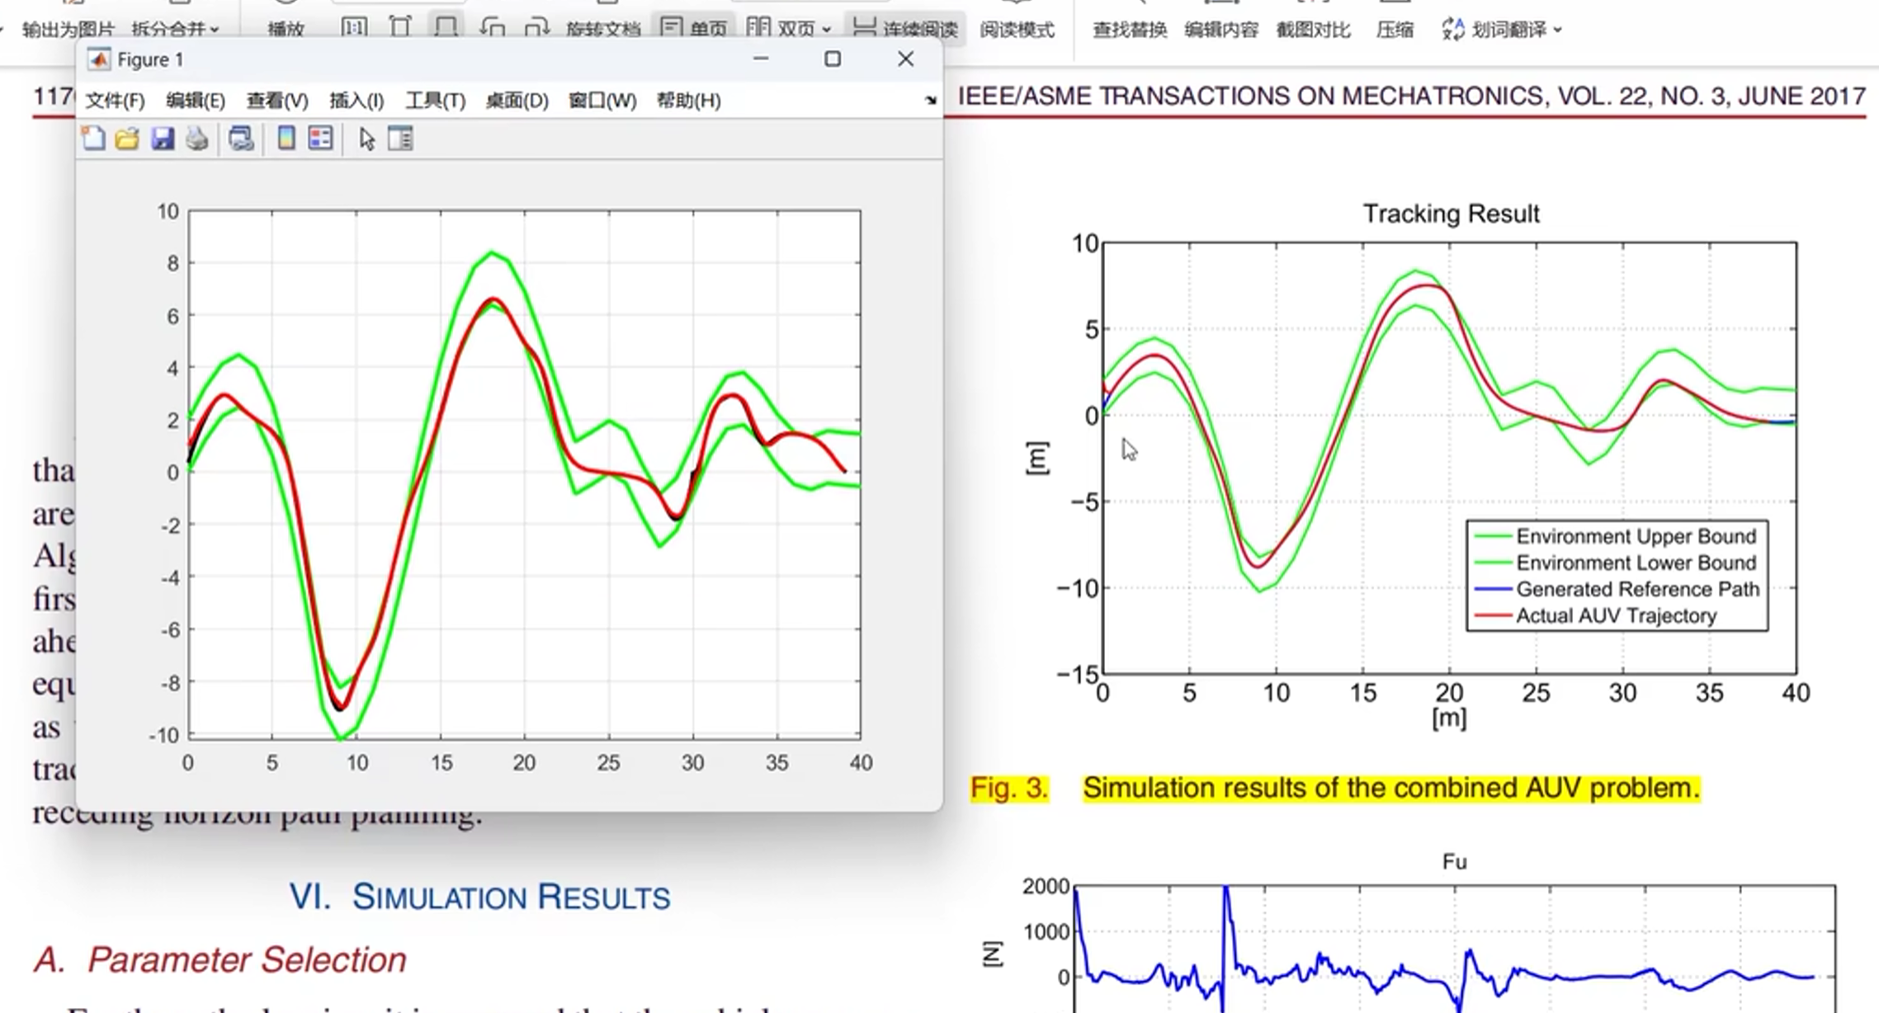This screenshot has width=1879, height=1013.
Task: Toggle continuous reading (连续阅读) mode
Action: (904, 29)
